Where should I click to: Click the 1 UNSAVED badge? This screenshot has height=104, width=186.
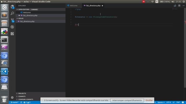point(34,10)
